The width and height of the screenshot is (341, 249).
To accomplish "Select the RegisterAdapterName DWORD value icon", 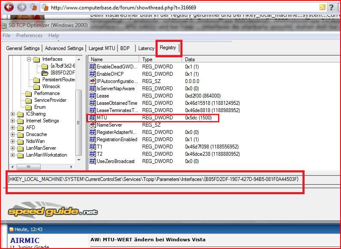I will pos(93,132).
